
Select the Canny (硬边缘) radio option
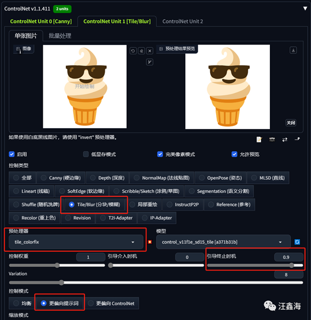click(61, 178)
